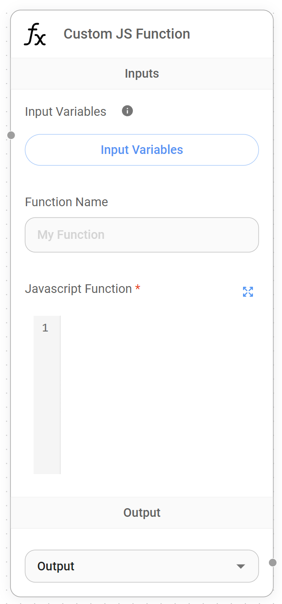Viewport: 282px width, 604px height.
Task: Click the Function Name text field
Action: pyautogui.click(x=142, y=235)
